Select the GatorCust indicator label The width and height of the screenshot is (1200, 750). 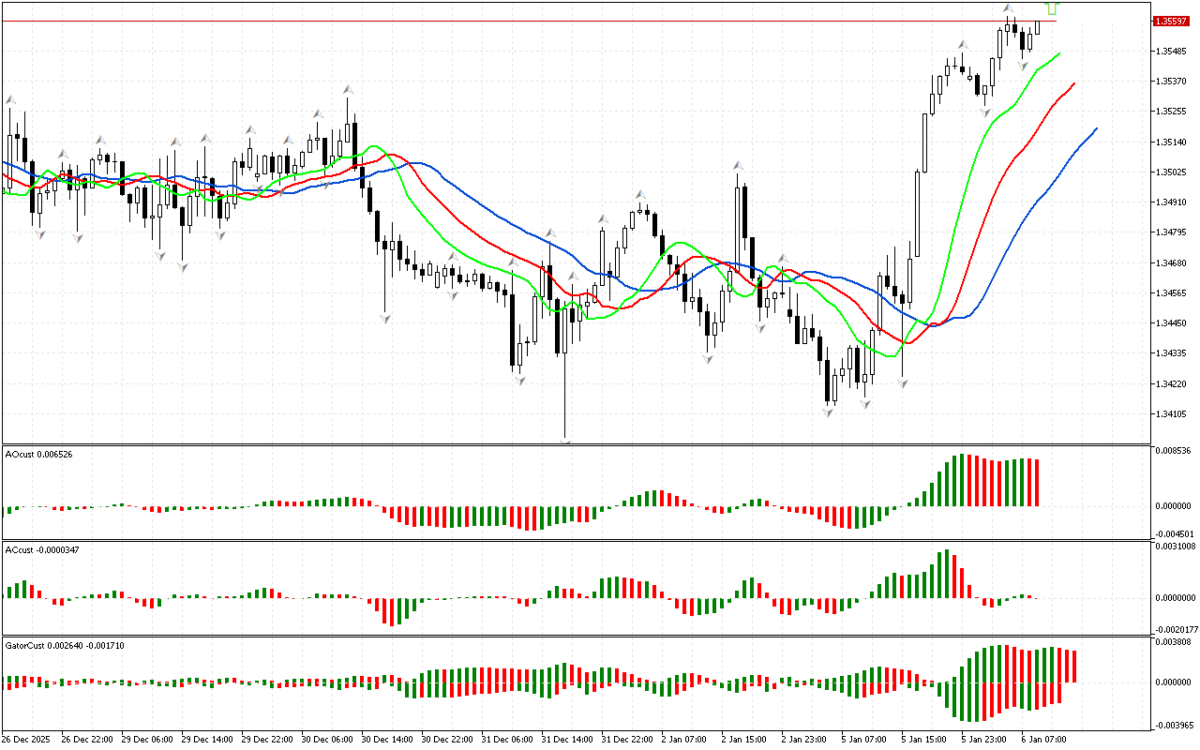tap(65, 645)
